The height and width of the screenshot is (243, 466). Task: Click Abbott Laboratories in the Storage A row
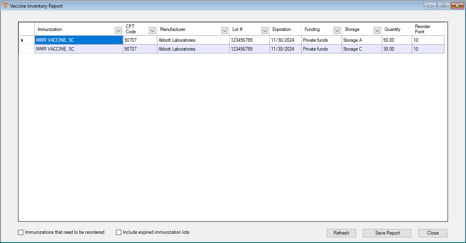(193, 40)
